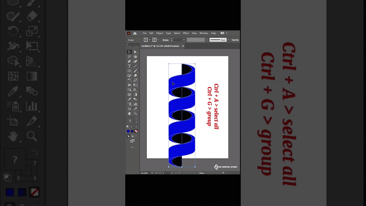Image resolution: width=366 pixels, height=206 pixels.
Task: Select the Curvature tool
Action: (x=135, y=61)
